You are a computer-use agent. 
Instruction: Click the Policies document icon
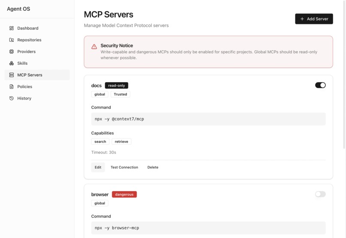click(x=12, y=87)
